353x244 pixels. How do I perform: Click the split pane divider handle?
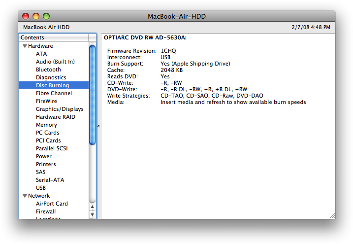[x=98, y=126]
